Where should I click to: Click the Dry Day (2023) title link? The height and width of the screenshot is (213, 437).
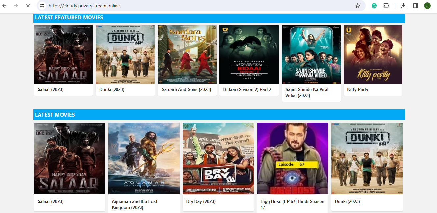(x=201, y=201)
